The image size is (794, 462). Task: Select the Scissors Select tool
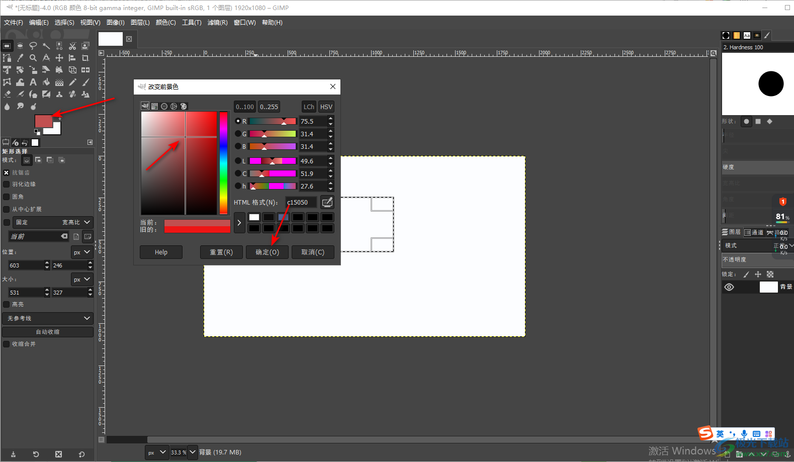click(x=72, y=46)
